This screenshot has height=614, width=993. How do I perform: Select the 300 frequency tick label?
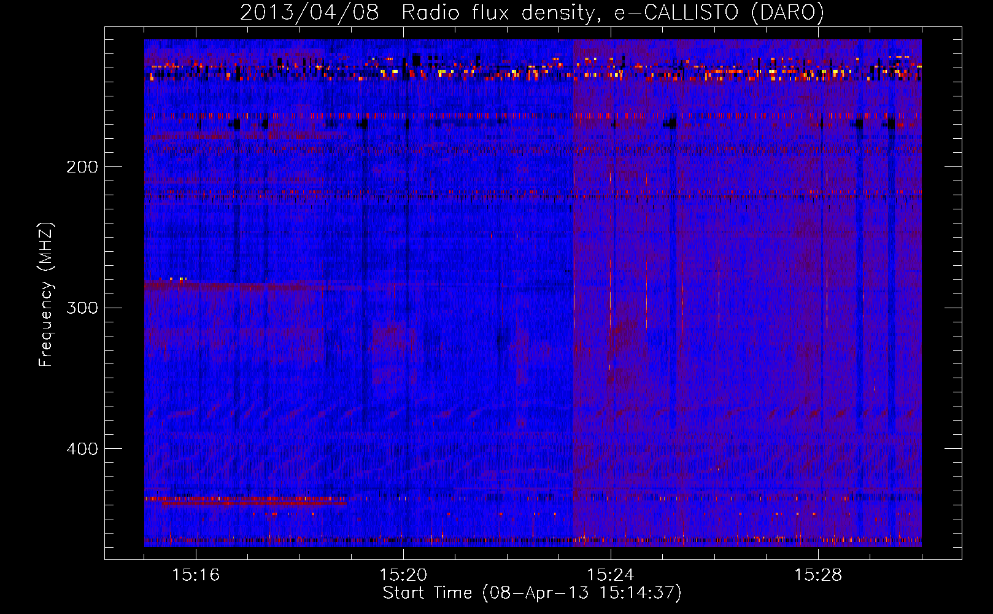[x=82, y=308]
